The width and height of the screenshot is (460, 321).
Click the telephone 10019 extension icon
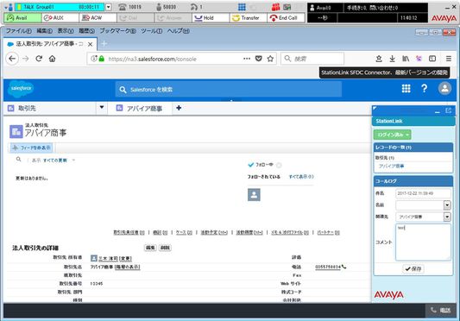pos(122,7)
